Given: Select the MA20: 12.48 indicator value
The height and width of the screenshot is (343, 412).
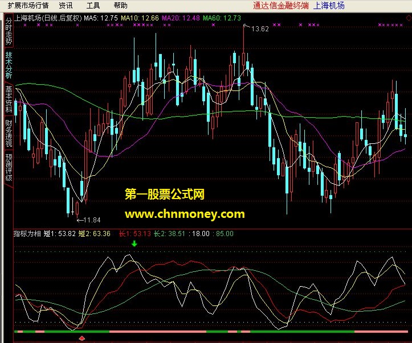Looking at the screenshot, I should pos(181,18).
